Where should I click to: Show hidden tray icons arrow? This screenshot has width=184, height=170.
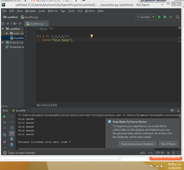146,166
